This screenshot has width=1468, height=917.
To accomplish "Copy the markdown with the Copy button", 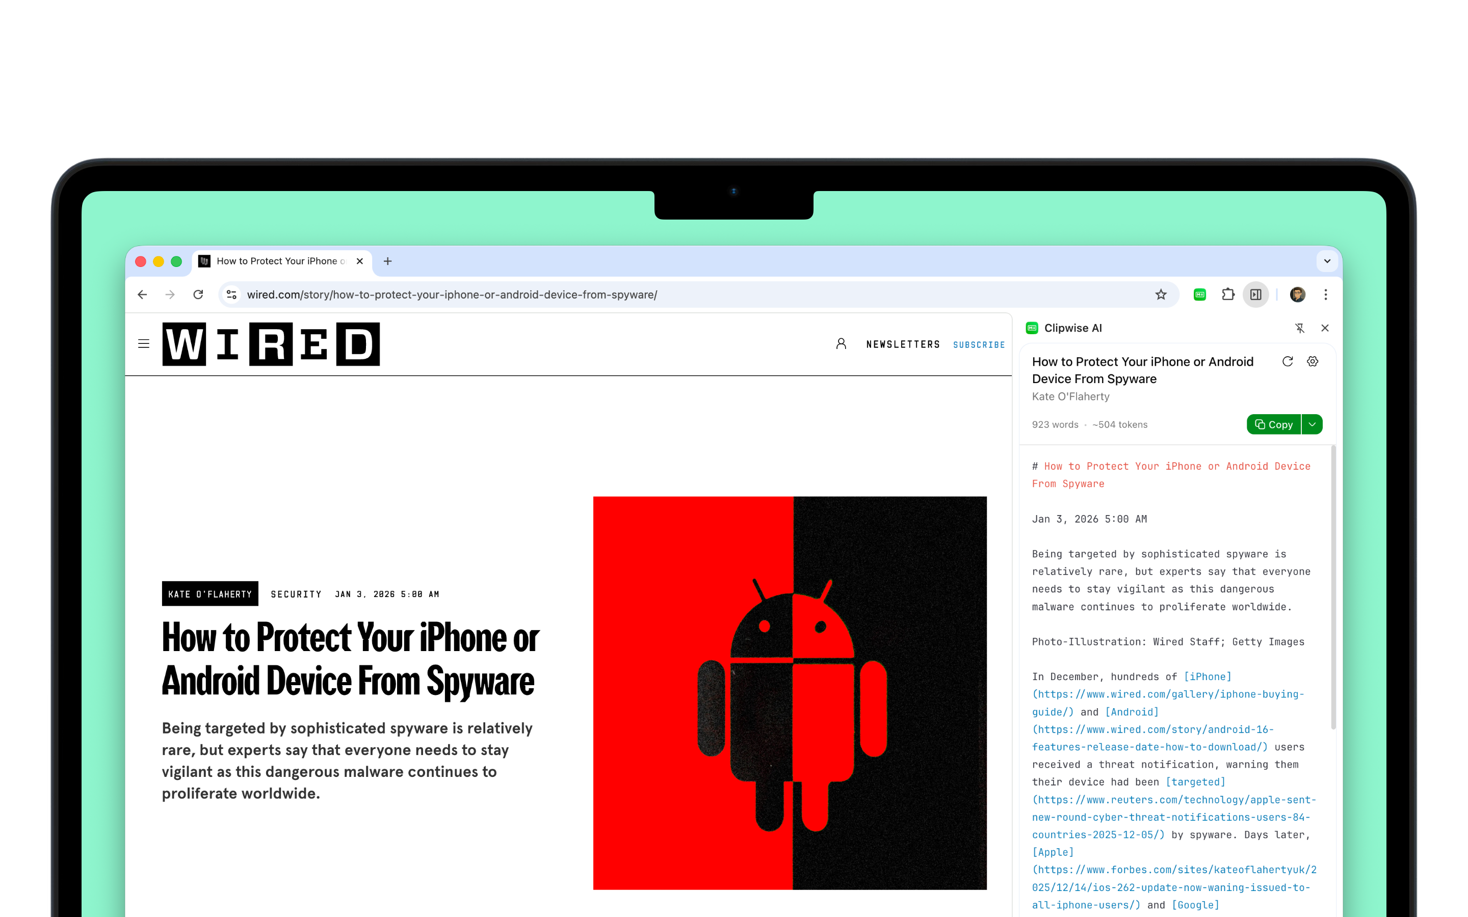I will point(1273,424).
